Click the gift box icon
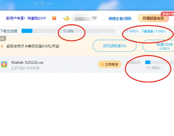The height and width of the screenshot is (136, 174). click(x=54, y=18)
